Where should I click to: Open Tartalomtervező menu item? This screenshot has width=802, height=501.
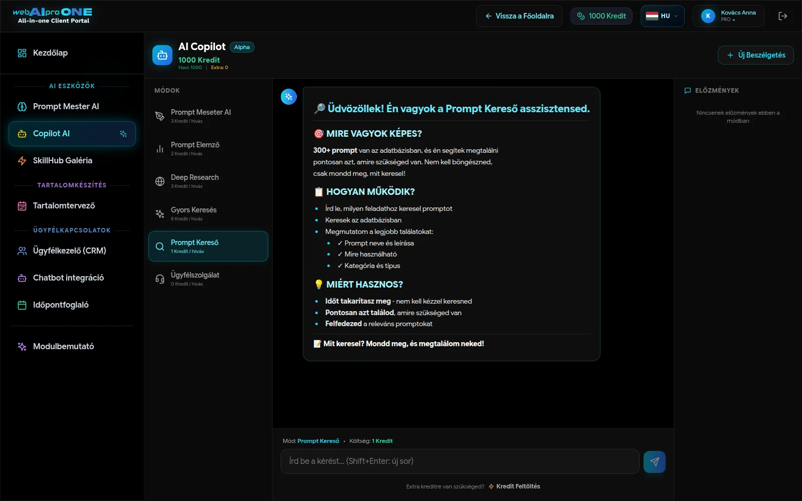click(72, 206)
